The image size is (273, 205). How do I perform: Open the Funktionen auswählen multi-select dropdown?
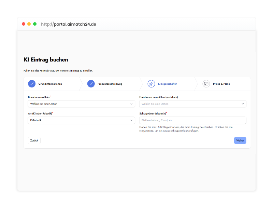click(x=189, y=104)
